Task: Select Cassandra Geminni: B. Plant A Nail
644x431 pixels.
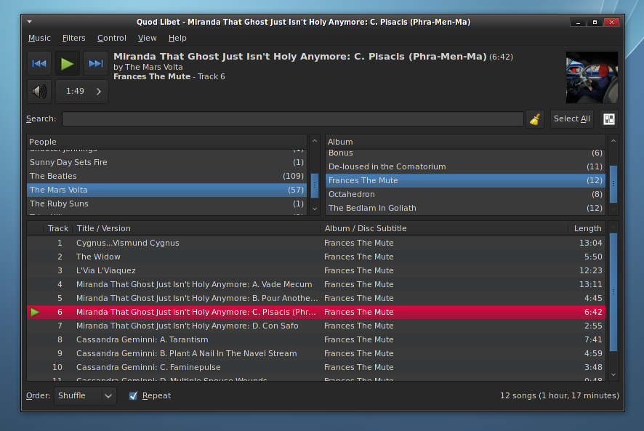Action: 316,353
